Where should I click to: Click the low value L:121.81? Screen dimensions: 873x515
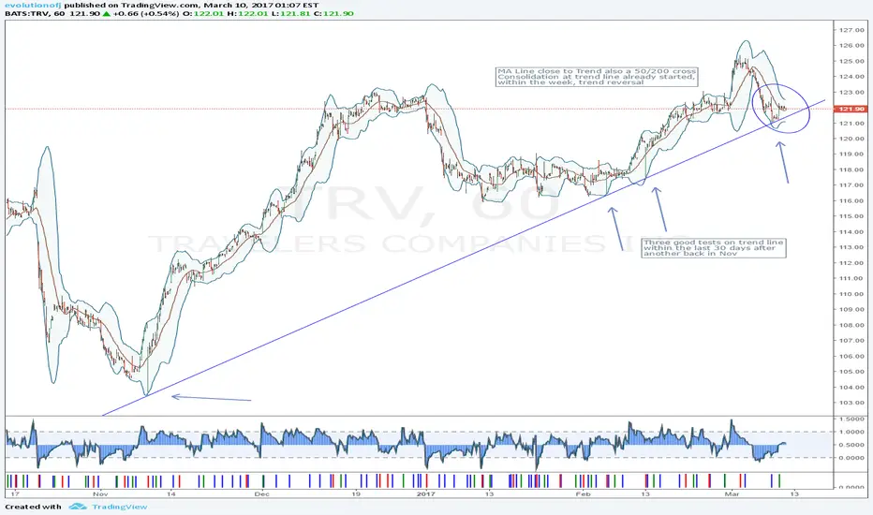(x=290, y=13)
